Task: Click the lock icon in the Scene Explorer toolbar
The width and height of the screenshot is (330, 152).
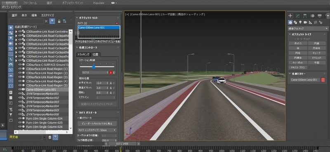Action: pos(59,21)
